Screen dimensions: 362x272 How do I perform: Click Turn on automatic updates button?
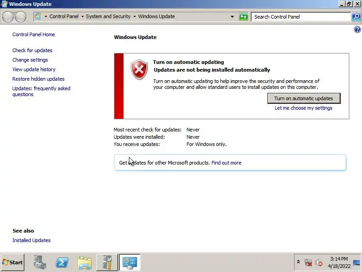point(304,98)
